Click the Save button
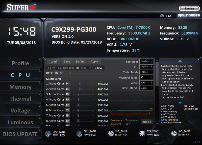The image size is (202, 145). pos(67,62)
